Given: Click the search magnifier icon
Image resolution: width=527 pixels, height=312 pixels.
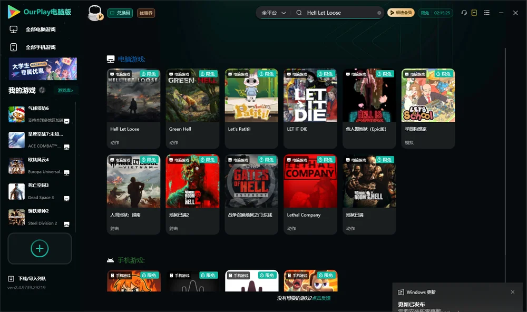Looking at the screenshot, I should tap(299, 13).
